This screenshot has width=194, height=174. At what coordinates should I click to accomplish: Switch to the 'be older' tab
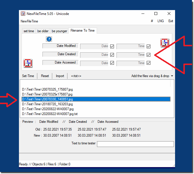(x=43, y=31)
